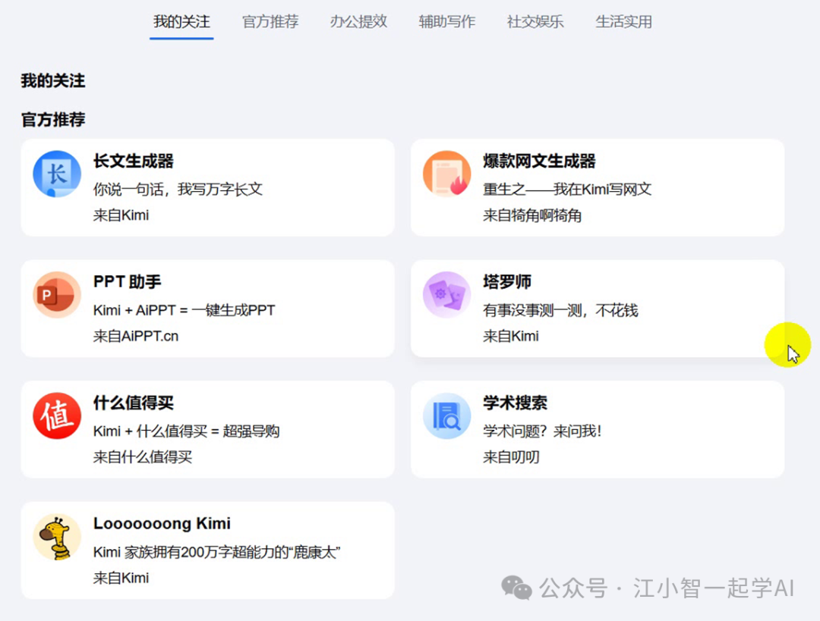This screenshot has height=621, width=820.
Task: Click source text 来自叨叨
Action: [511, 457]
